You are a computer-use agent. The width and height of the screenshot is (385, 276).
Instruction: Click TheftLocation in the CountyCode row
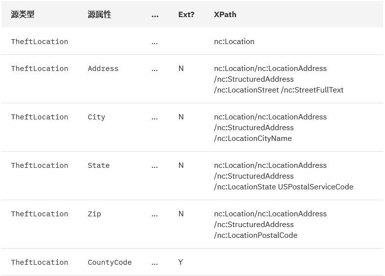[40, 262]
